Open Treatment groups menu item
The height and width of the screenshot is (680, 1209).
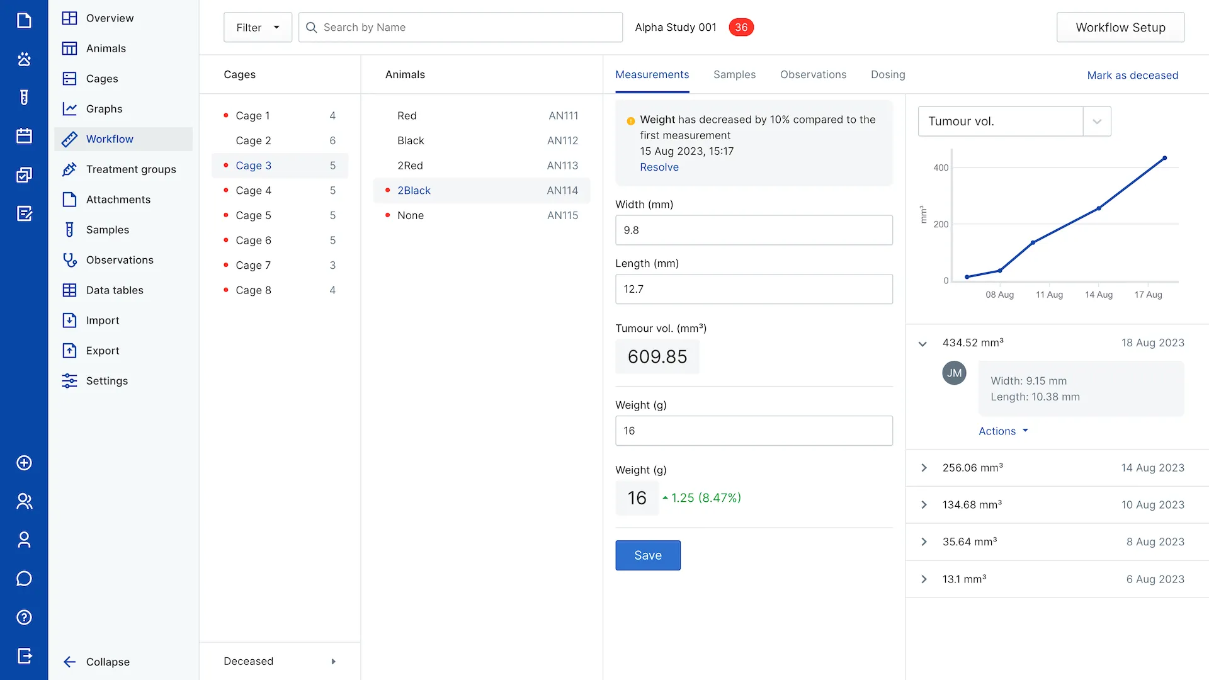point(123,169)
